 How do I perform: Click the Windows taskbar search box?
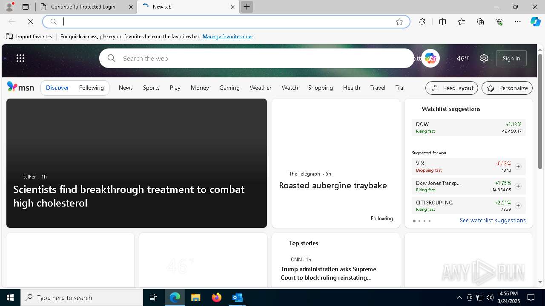(82, 297)
